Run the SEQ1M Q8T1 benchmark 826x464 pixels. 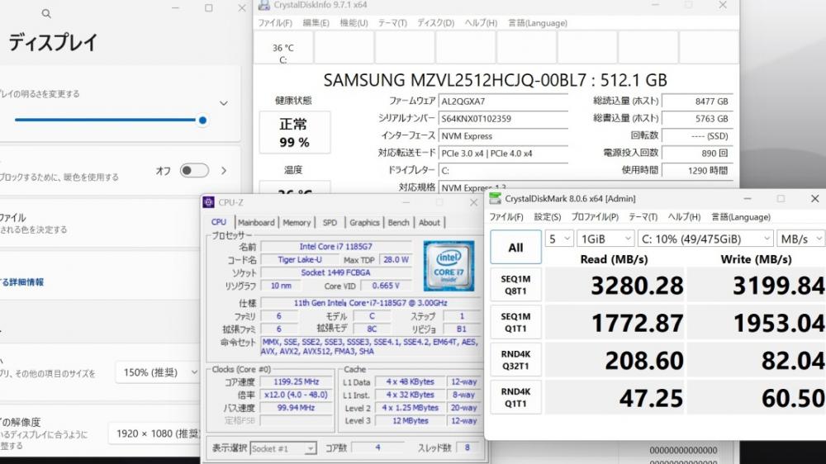point(515,285)
